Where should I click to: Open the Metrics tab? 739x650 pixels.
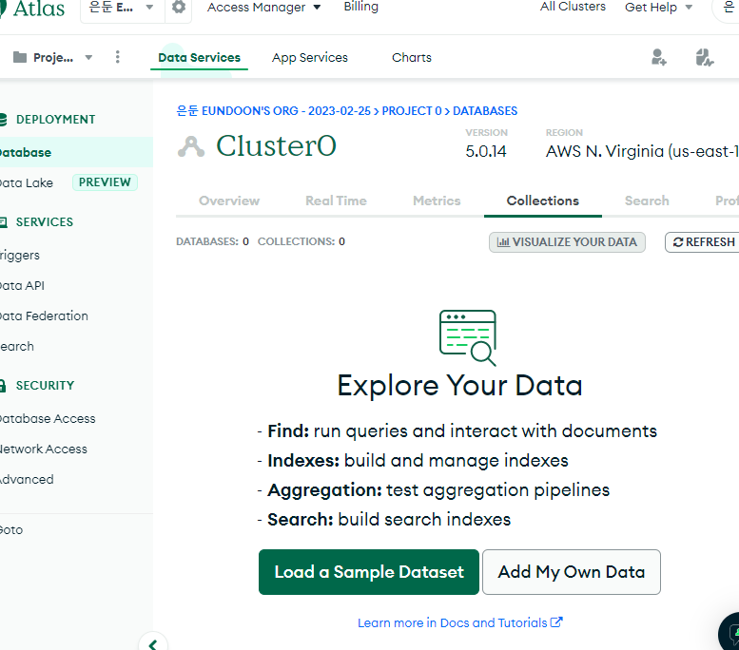(x=437, y=201)
